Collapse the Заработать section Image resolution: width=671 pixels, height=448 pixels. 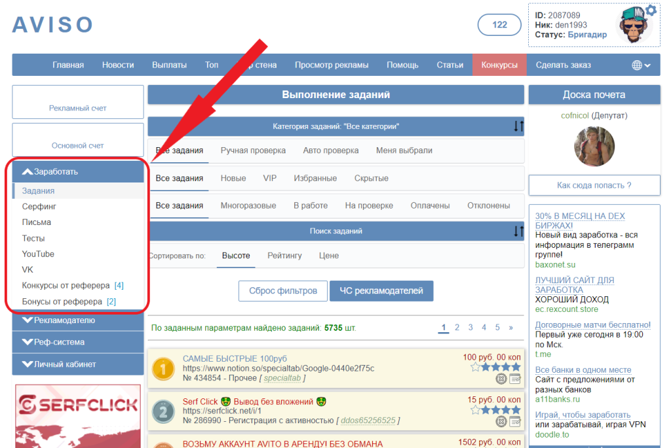(x=78, y=172)
